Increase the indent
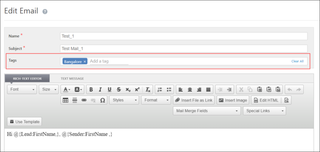The image size is (320, 152). pos(230,90)
